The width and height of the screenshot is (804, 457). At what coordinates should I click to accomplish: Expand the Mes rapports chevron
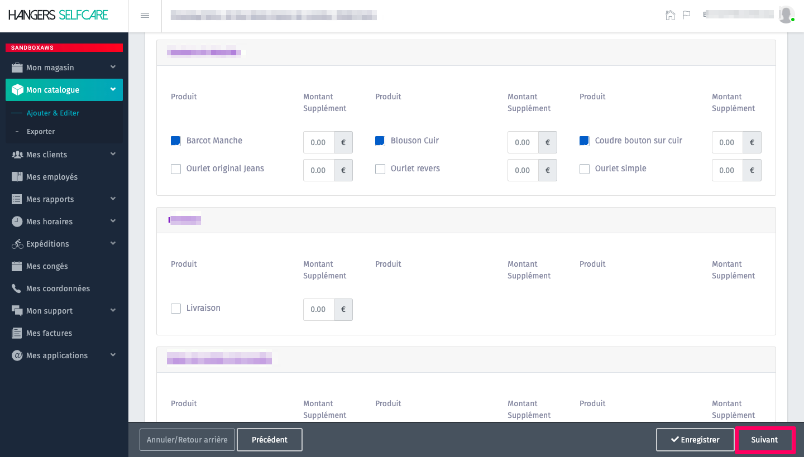coord(113,199)
